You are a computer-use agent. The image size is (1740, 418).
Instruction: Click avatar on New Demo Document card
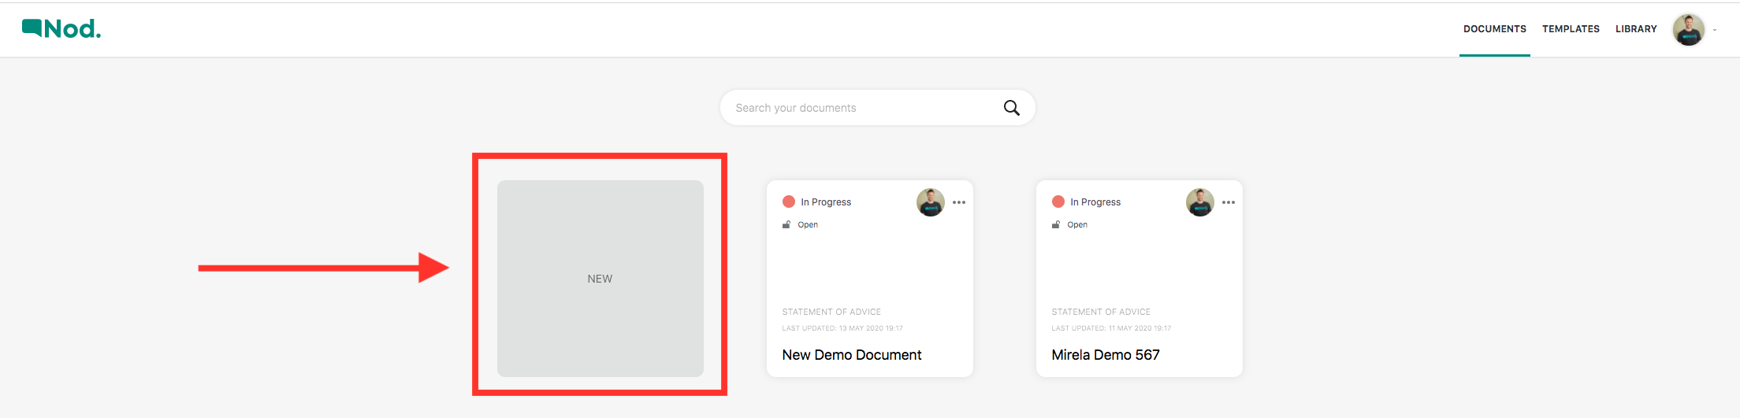(x=930, y=202)
